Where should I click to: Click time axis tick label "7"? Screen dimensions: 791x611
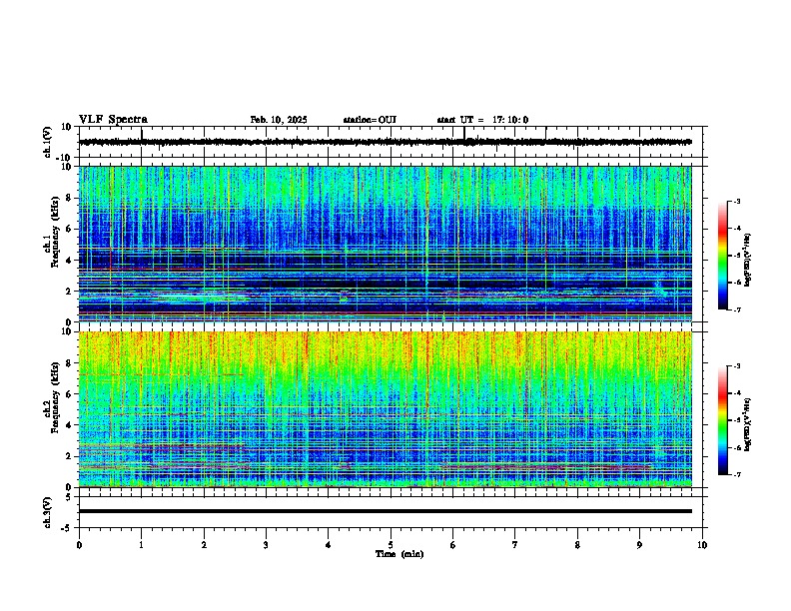click(515, 545)
